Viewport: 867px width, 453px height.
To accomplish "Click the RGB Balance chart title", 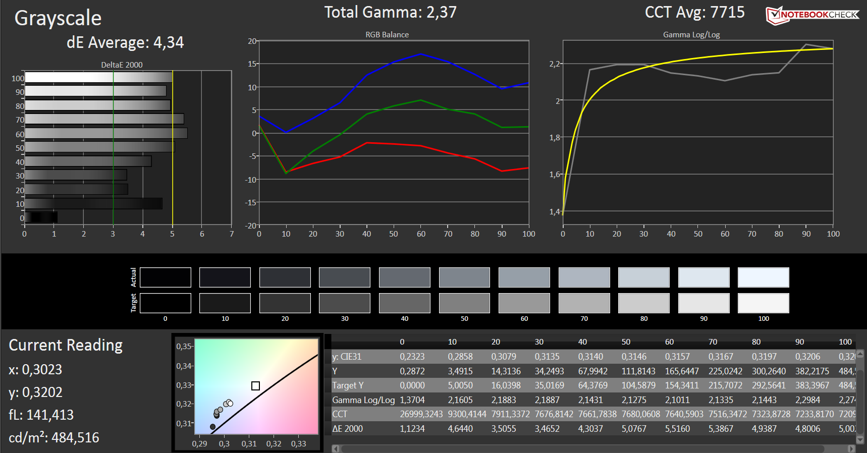I will coord(387,35).
